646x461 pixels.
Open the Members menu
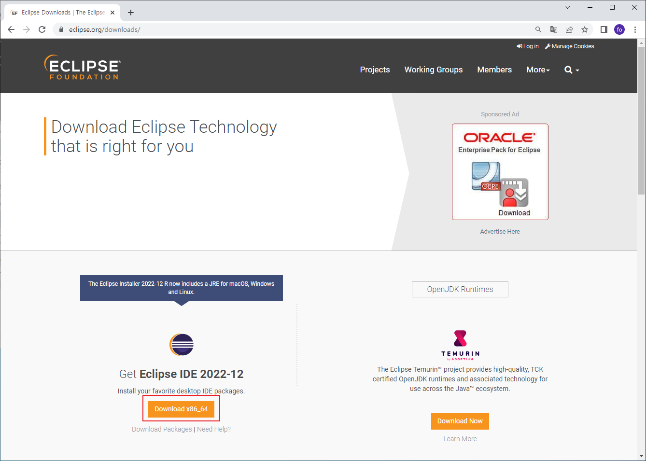click(494, 70)
